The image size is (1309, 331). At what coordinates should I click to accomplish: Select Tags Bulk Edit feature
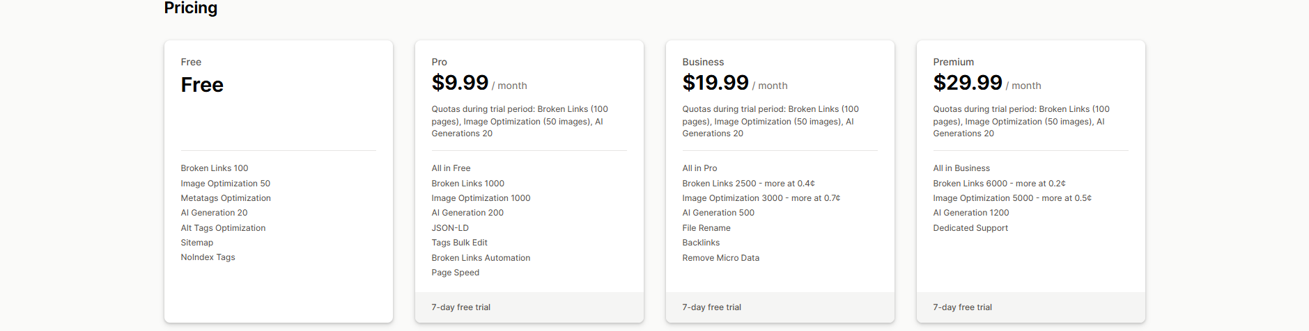(x=459, y=243)
